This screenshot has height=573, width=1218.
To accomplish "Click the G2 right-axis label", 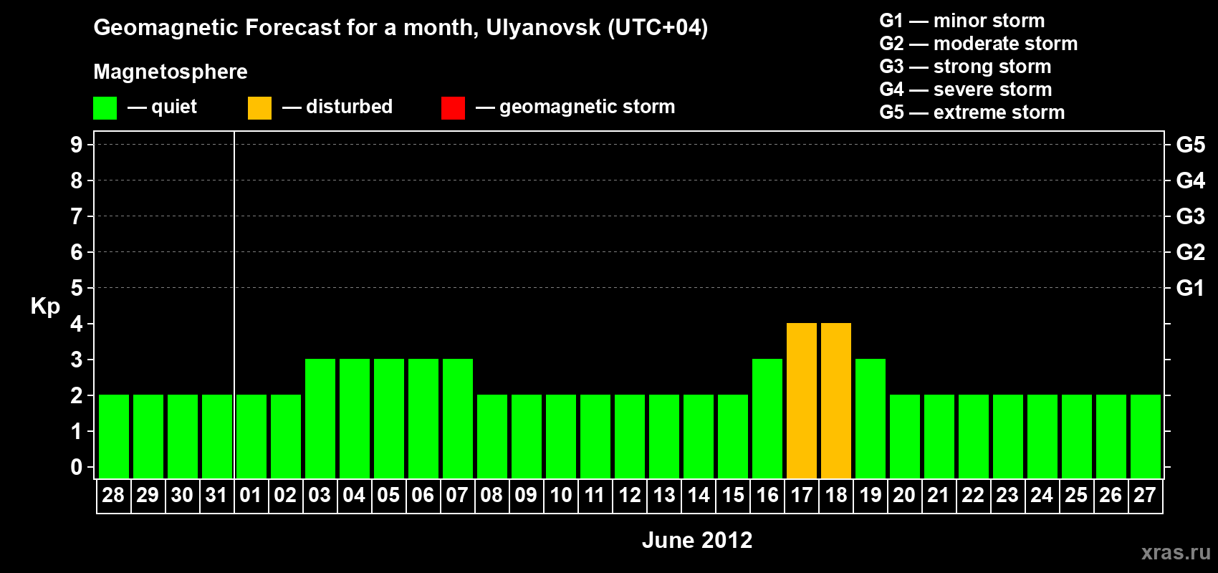I will (x=1190, y=252).
